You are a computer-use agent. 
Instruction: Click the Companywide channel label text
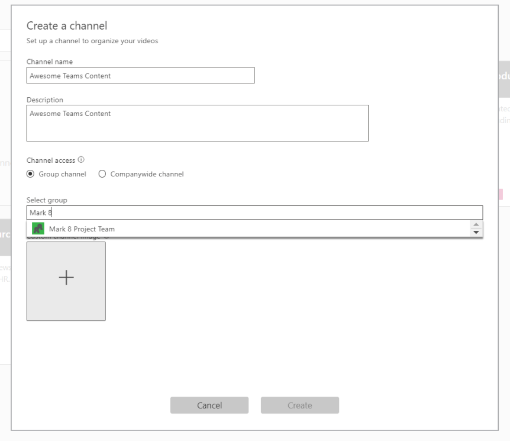pos(147,174)
